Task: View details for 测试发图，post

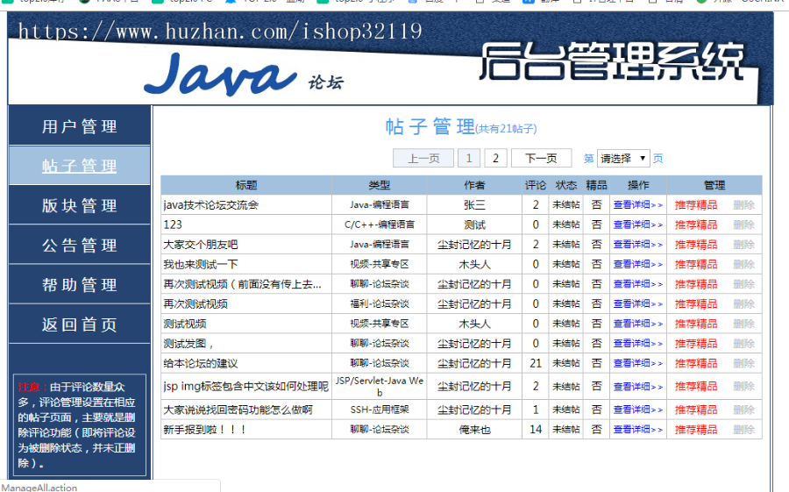Action: pyautogui.click(x=638, y=344)
